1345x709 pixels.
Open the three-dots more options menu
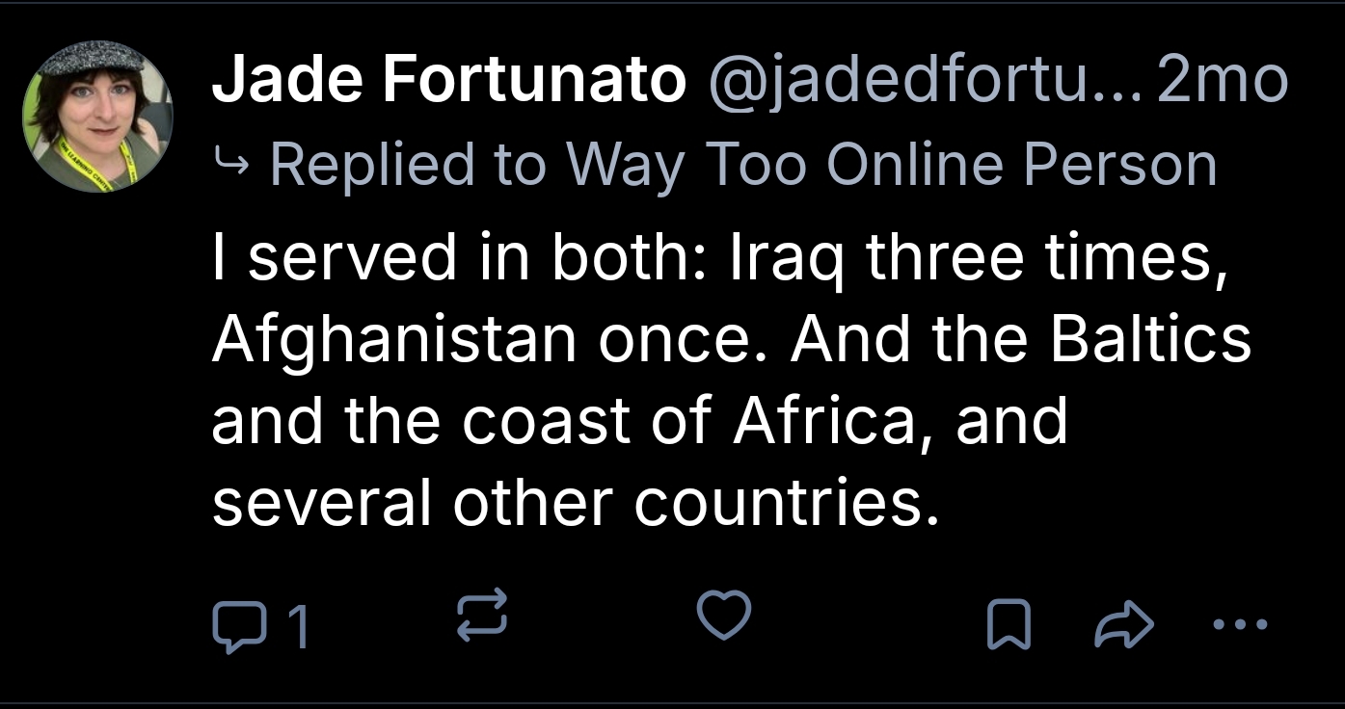coord(1241,625)
